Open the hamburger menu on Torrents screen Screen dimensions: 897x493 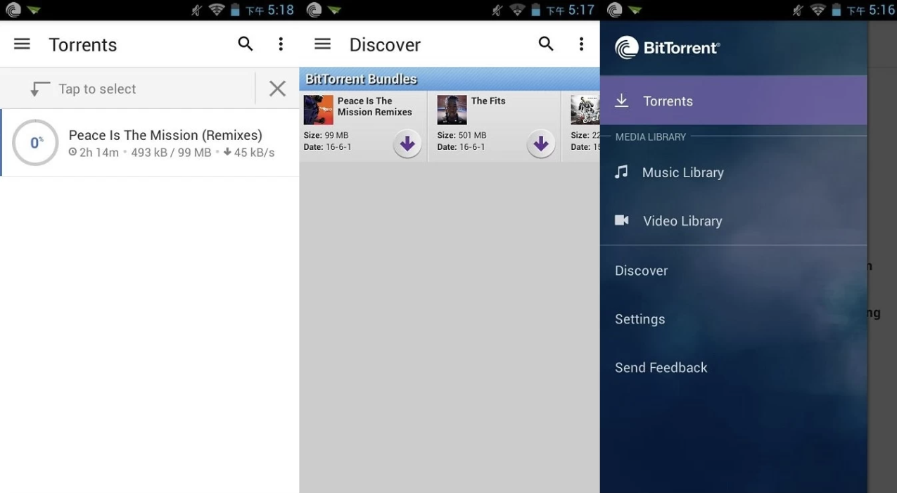point(22,44)
